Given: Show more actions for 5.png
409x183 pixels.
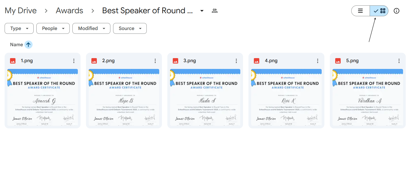Looking at the screenshot, I should (399, 61).
